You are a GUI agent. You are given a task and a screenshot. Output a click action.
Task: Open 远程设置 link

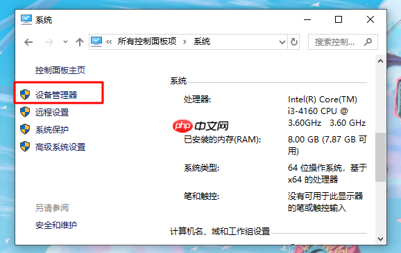click(52, 112)
